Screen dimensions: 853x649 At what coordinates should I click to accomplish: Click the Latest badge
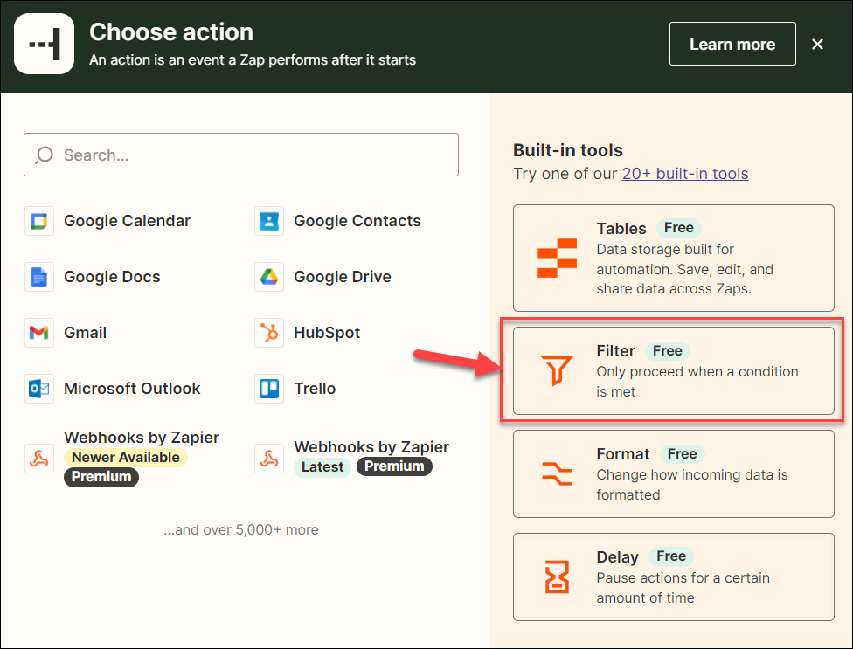click(x=322, y=467)
